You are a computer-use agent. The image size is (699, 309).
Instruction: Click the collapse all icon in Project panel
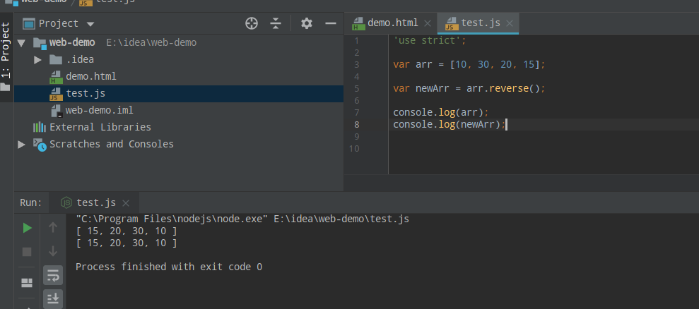point(276,23)
